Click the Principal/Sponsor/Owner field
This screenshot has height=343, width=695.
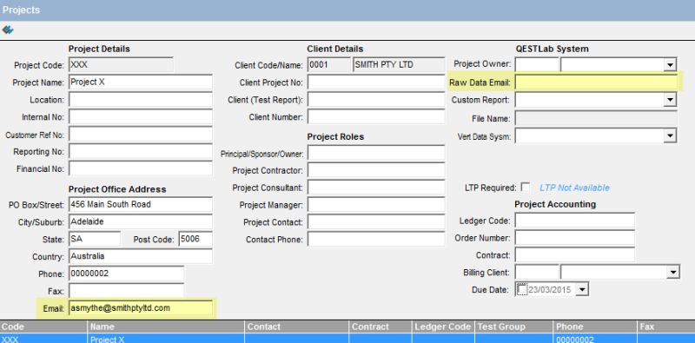click(x=376, y=153)
